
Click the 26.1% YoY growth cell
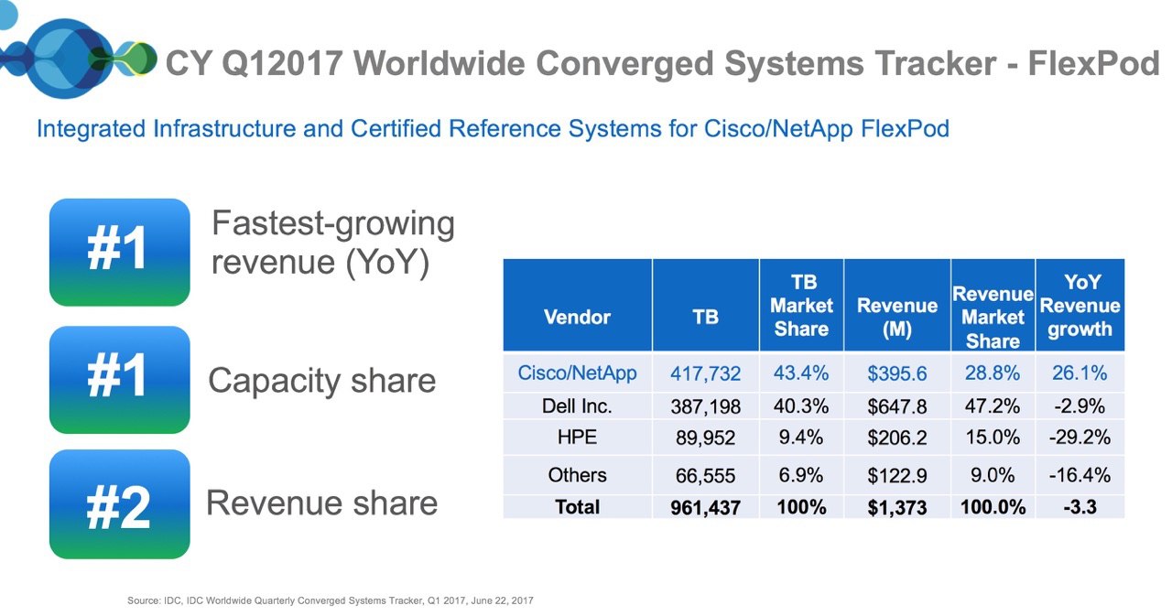tap(1080, 373)
